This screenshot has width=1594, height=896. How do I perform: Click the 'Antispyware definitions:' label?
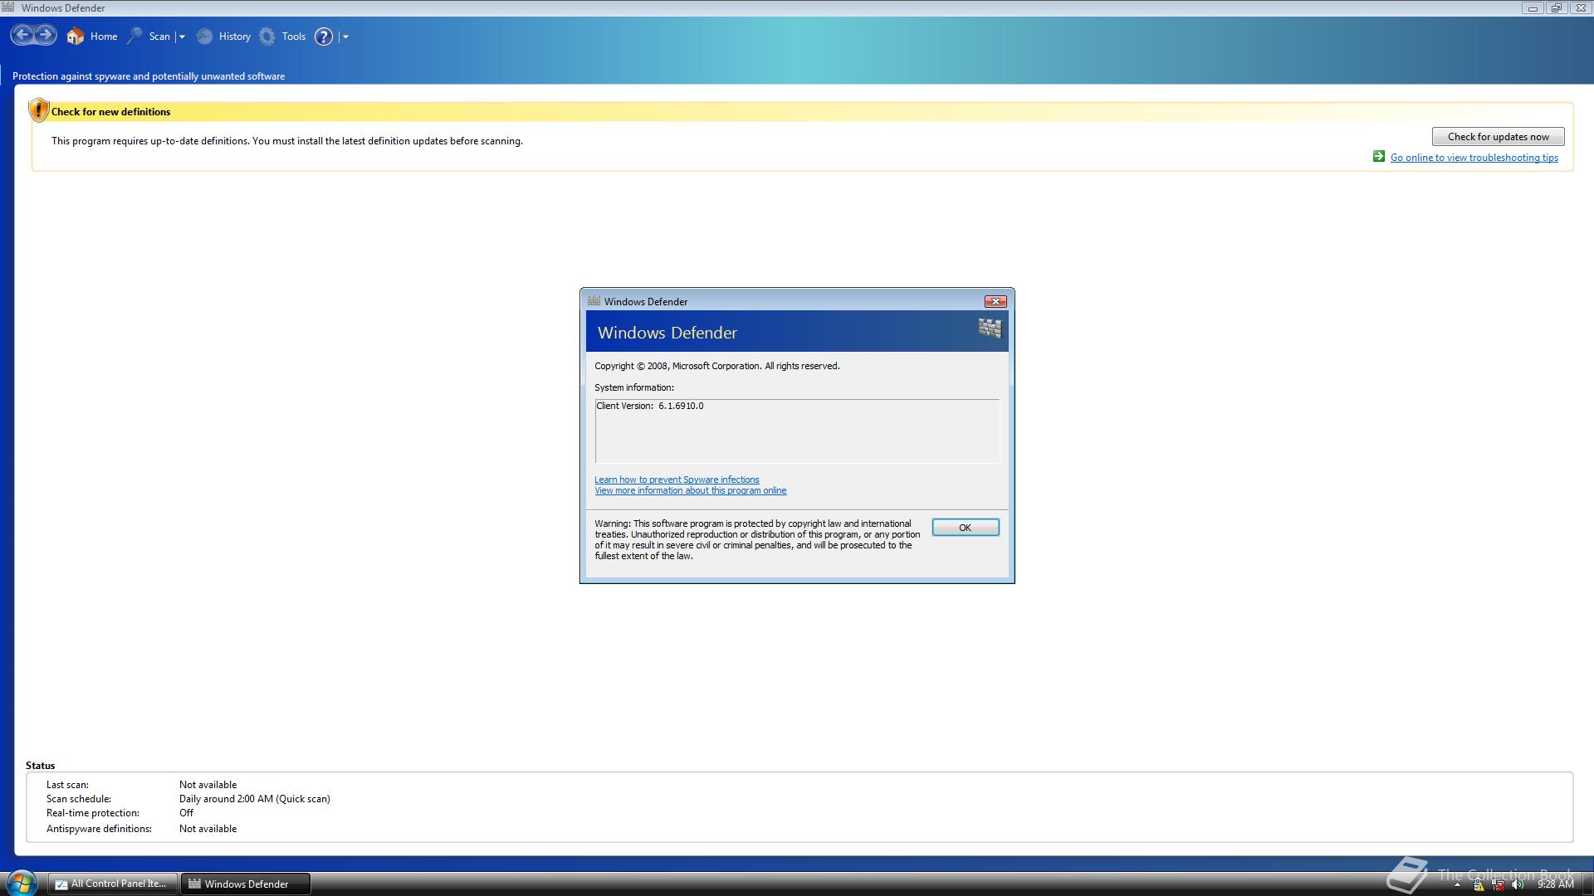point(99,829)
